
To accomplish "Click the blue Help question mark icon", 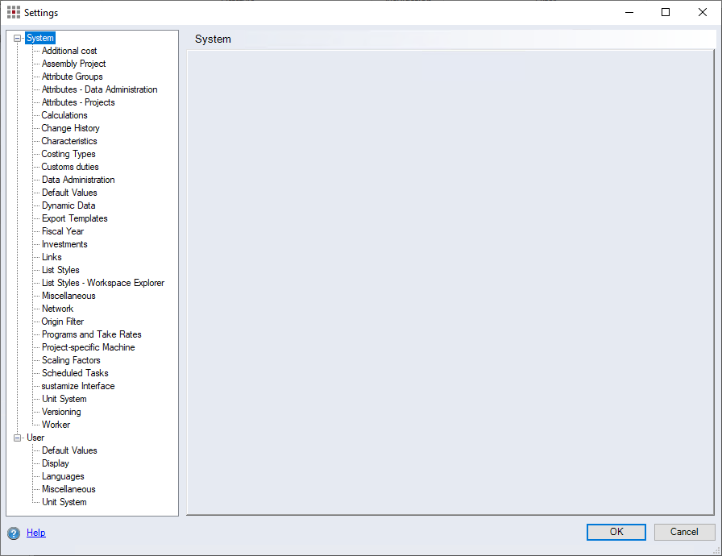I will tap(14, 533).
